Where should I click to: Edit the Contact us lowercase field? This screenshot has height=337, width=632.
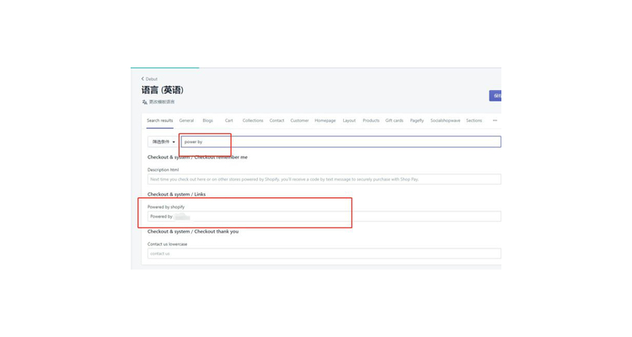click(324, 254)
